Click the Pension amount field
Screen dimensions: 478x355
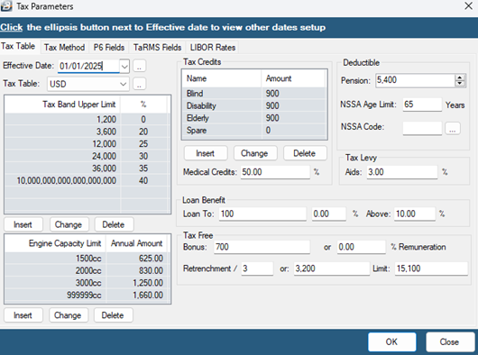point(415,80)
